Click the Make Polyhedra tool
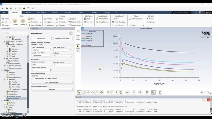This screenshot has width=212, height=119. point(34,25)
